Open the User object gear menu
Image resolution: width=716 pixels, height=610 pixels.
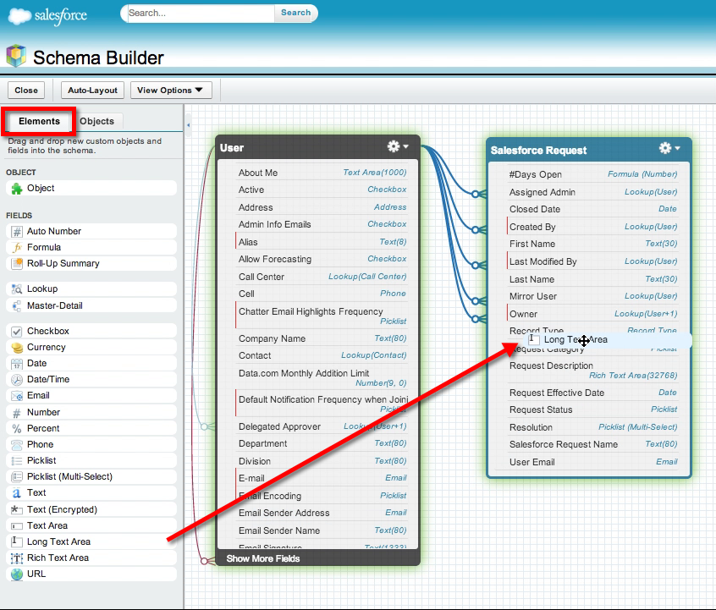(x=398, y=146)
